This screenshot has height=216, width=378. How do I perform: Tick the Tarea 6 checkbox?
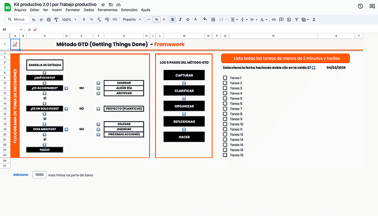coord(225,103)
